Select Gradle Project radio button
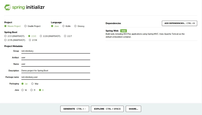 click(26, 26)
